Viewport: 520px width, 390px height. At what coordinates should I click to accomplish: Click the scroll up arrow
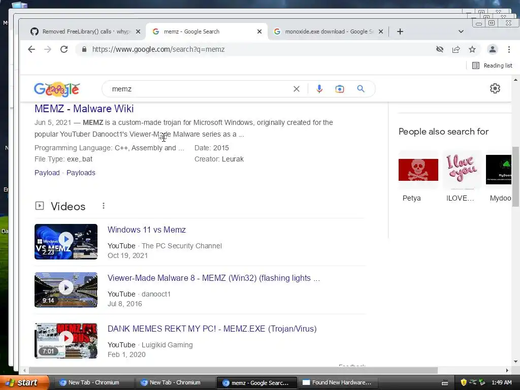[x=515, y=80]
